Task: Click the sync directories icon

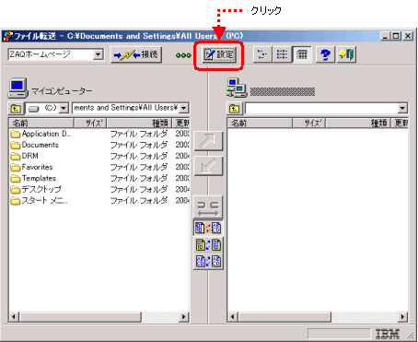Action: 208,207
